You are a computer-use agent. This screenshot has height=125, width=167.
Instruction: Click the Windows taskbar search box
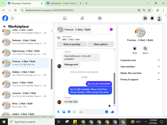tap(31, 122)
